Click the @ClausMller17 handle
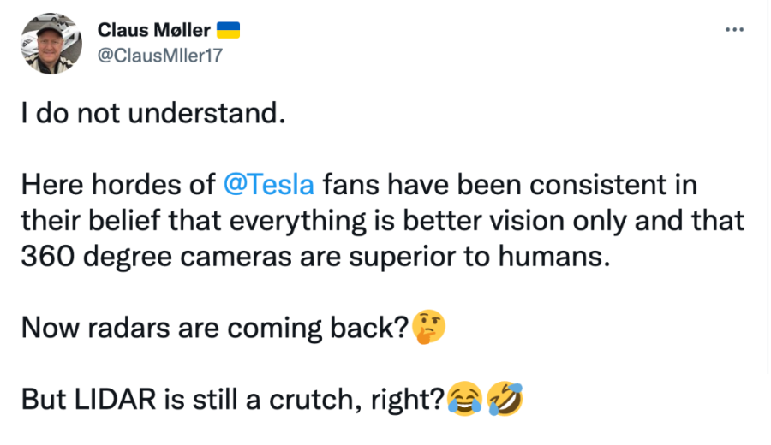771x445 pixels. pos(160,56)
